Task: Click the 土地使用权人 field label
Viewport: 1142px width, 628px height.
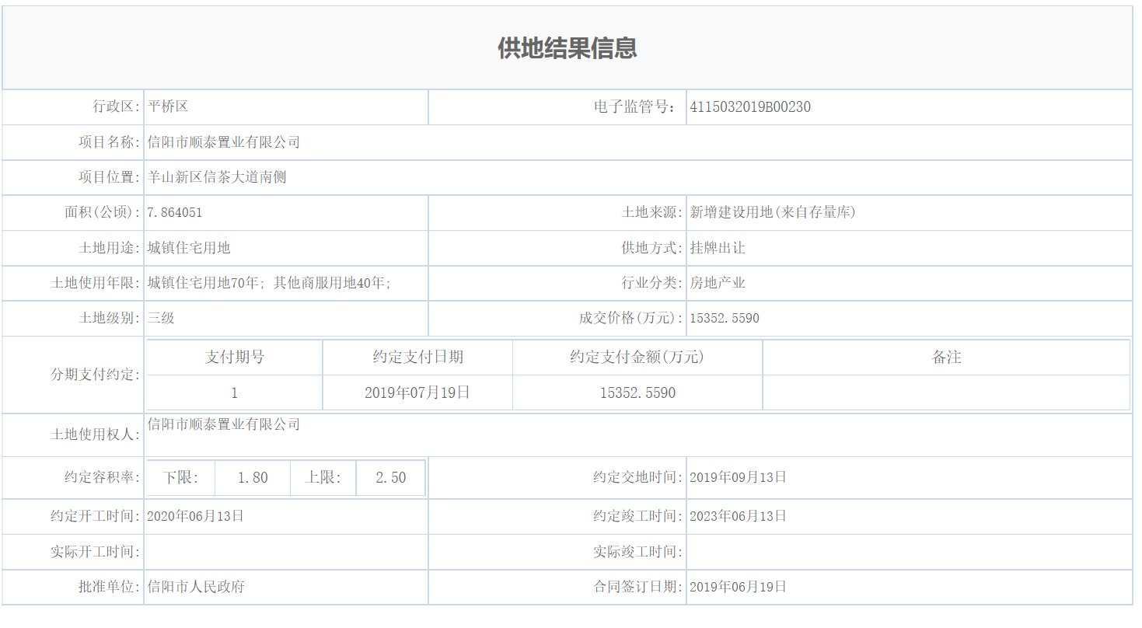Action: 96,435
